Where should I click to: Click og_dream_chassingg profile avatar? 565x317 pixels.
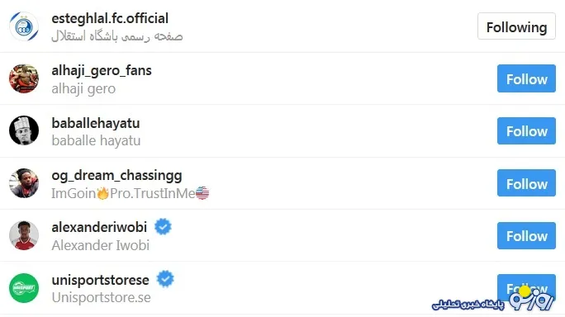point(24,183)
